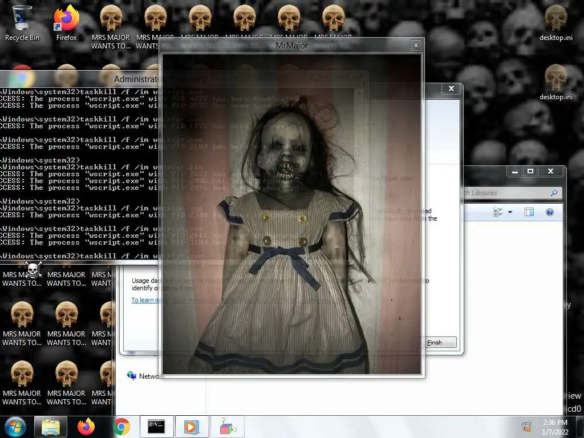The width and height of the screenshot is (584, 438).
Task: Click the network tray icon
Action: (526, 427)
